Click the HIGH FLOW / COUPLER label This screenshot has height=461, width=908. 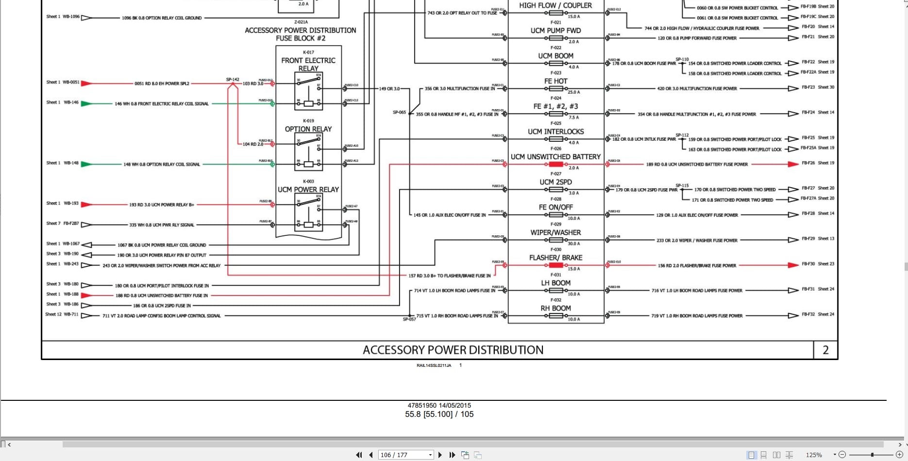click(555, 5)
